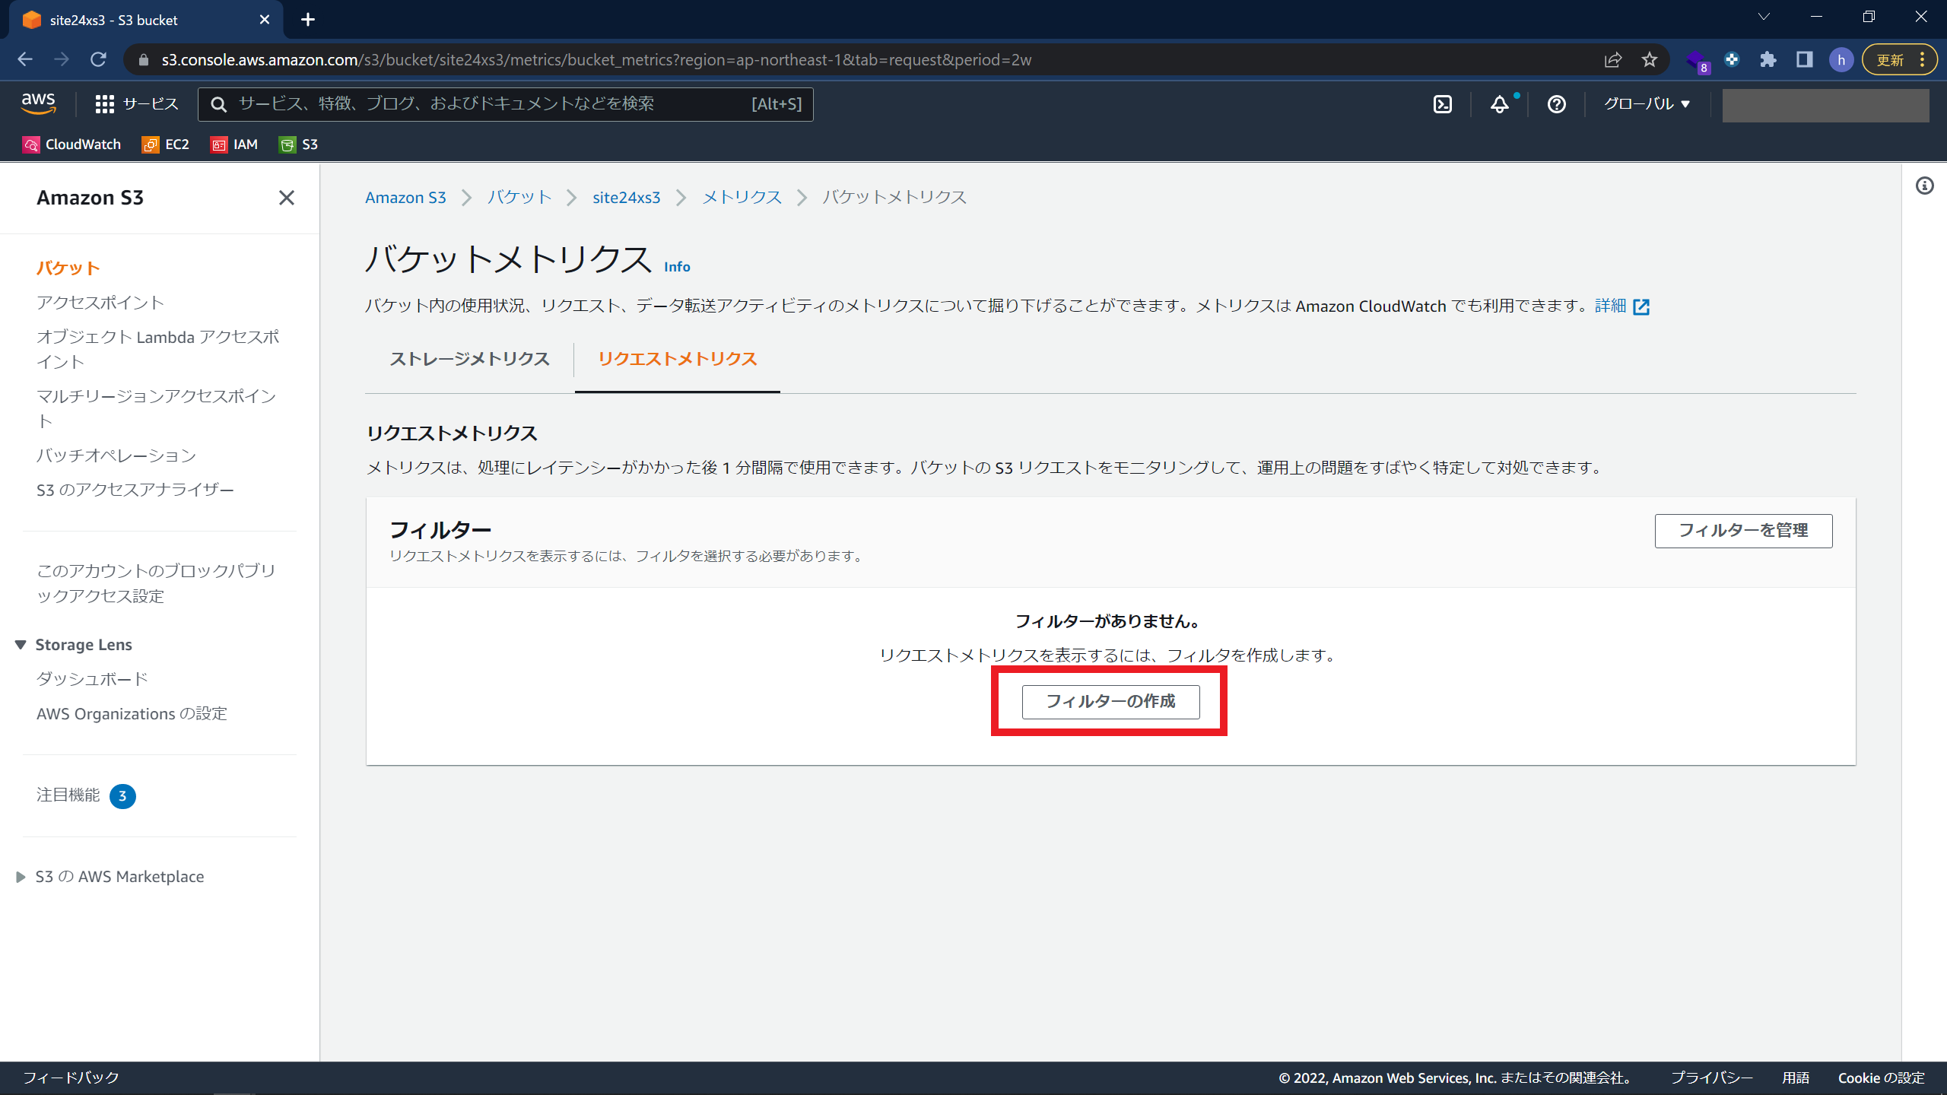This screenshot has height=1095, width=1947.
Task: Click the purple extension icon with badge 8
Action: click(1697, 61)
